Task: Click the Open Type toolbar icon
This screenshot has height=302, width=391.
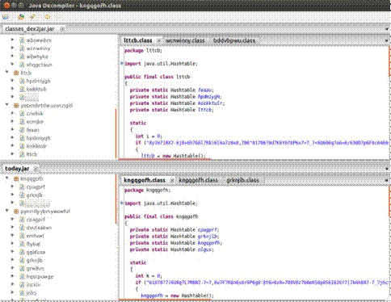Action: [x=21, y=17]
